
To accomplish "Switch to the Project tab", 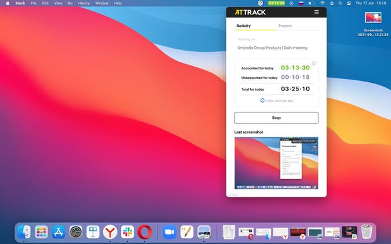I will [285, 26].
